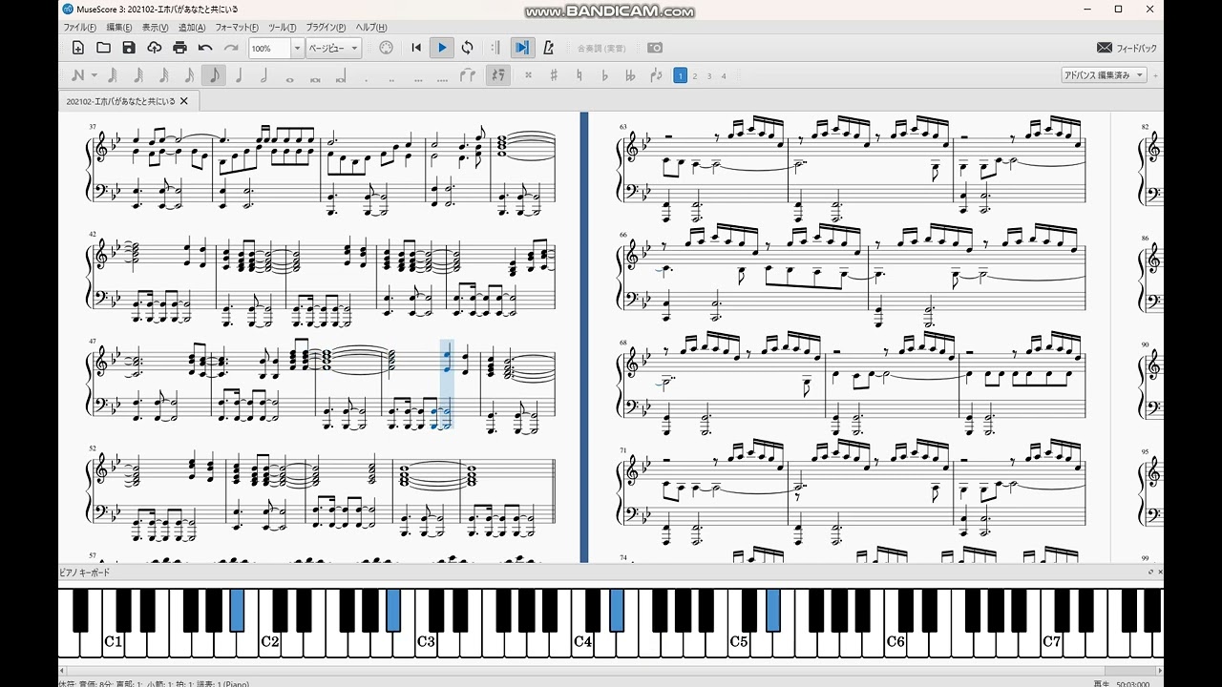Screen dimensions: 1222x687
Task: Open a score file via folder icon
Action: (103, 48)
